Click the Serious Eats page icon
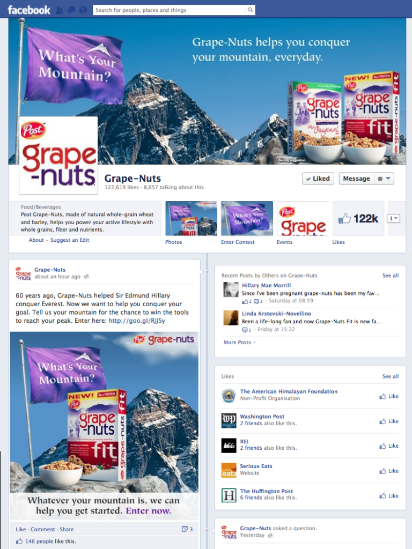The width and height of the screenshot is (412, 549). (229, 470)
